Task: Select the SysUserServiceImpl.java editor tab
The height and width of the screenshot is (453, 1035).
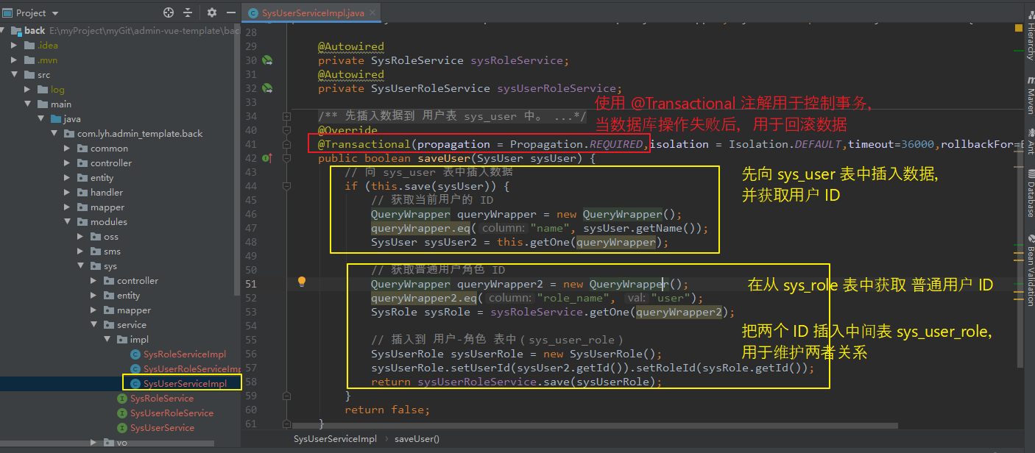Action: [312, 13]
